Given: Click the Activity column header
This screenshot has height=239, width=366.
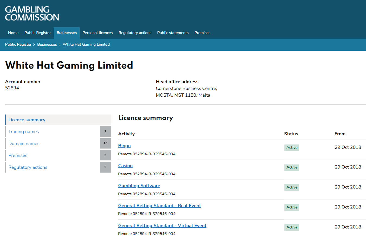Looking at the screenshot, I should click(x=126, y=134).
